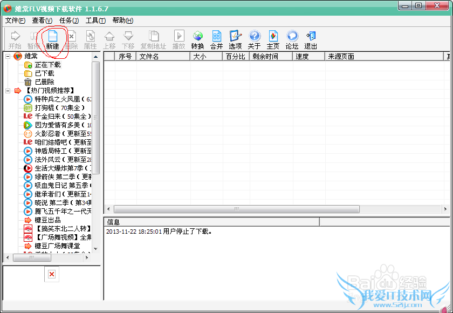Viewport: 453px width, 313px height.
Task: Collapse the 维棠 root tree node
Action: 8,56
